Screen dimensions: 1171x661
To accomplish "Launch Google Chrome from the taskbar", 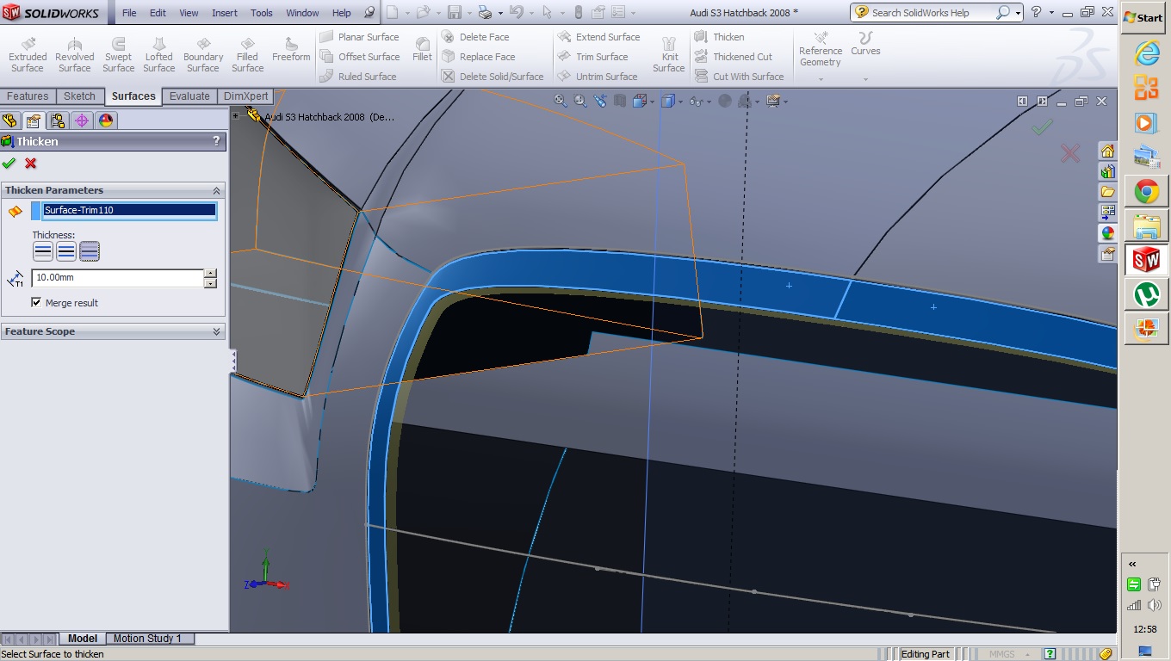I will (1146, 191).
